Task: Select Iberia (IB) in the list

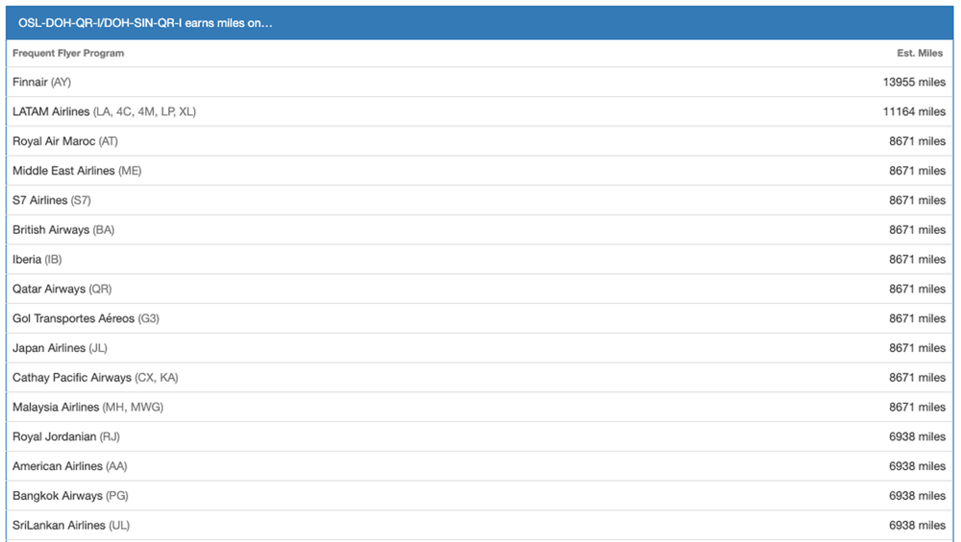Action: tap(37, 259)
